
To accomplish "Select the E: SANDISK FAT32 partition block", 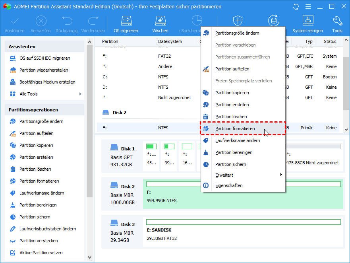I will (x=243, y=232).
